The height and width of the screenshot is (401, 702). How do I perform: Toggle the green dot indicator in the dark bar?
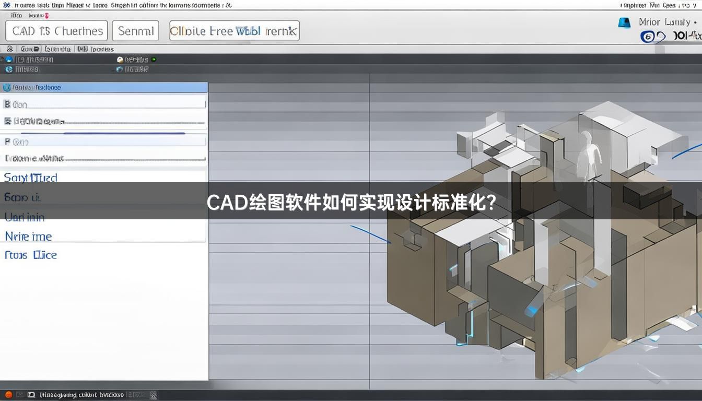click(154, 60)
